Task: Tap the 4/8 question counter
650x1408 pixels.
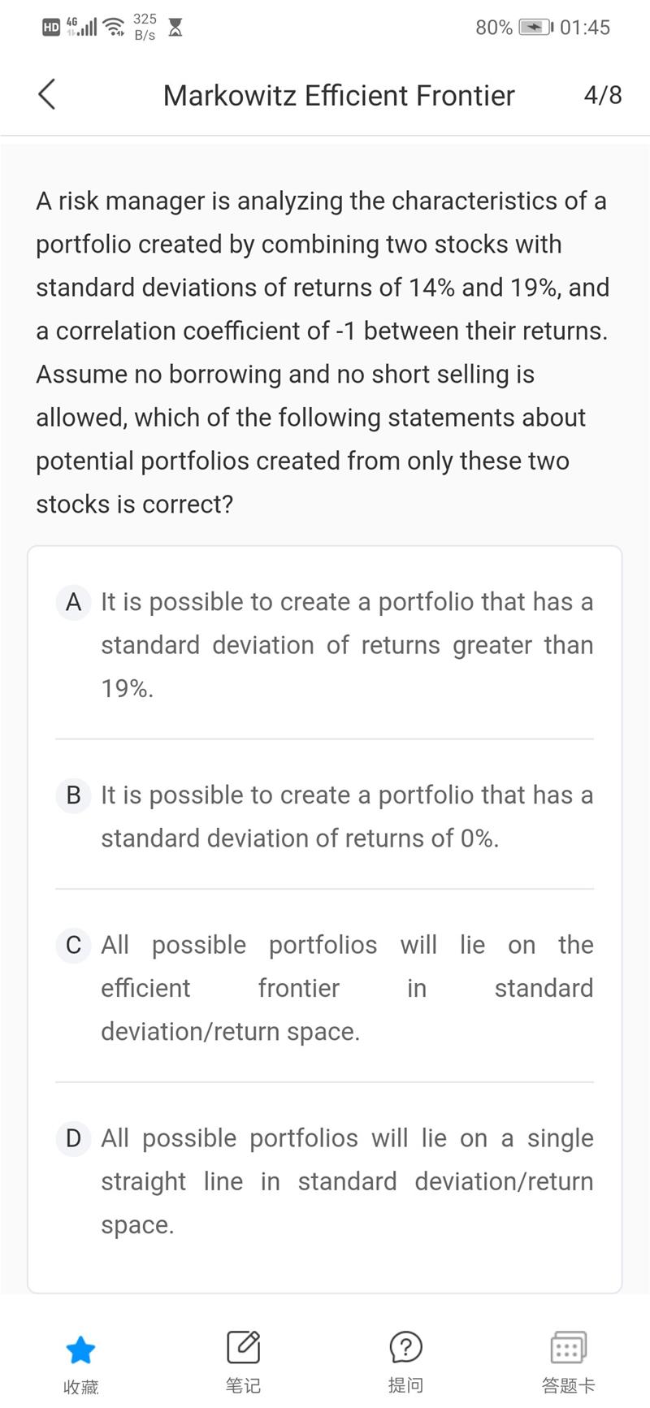Action: pos(603,95)
